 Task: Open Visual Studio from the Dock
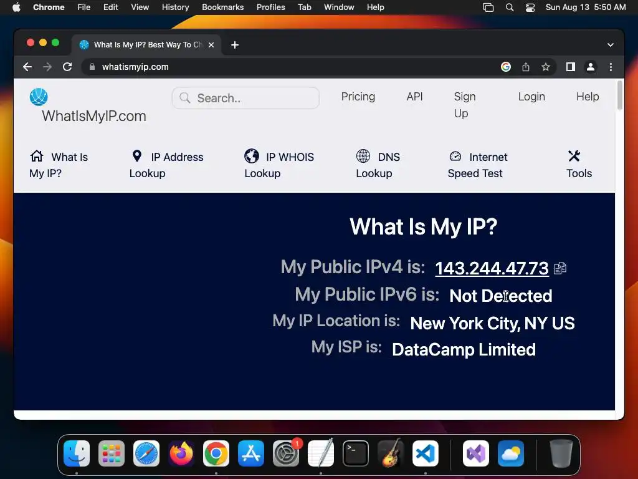pyautogui.click(x=475, y=453)
